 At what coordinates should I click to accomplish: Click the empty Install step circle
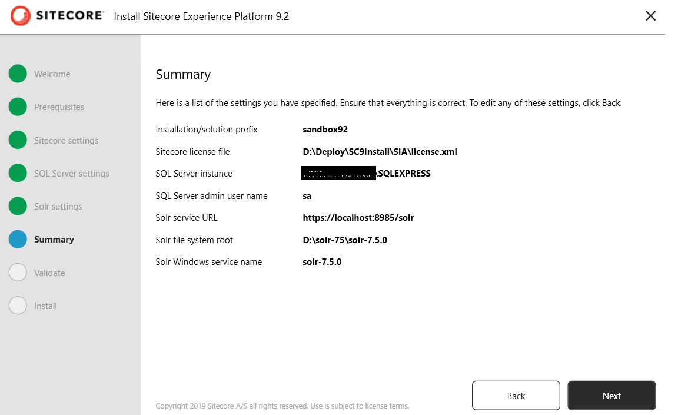click(18, 305)
